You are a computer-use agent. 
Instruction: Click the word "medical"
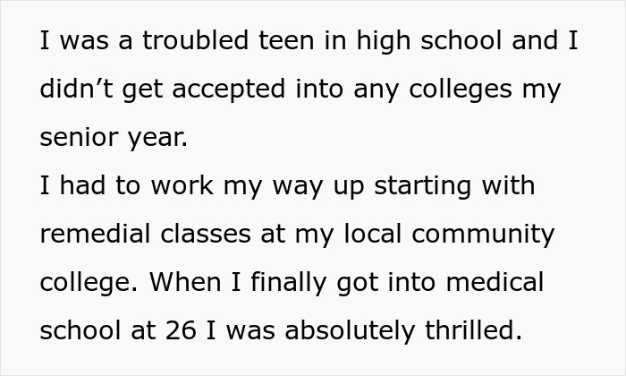(x=496, y=284)
